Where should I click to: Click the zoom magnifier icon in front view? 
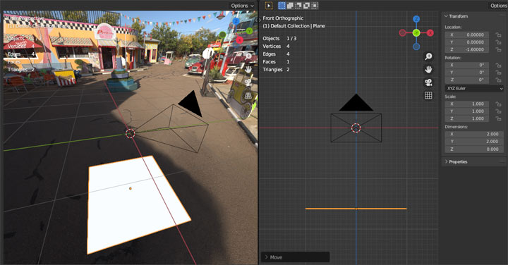click(428, 56)
